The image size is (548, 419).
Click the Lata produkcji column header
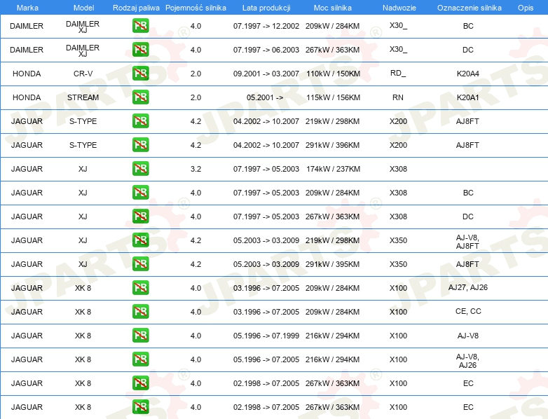coord(266,8)
